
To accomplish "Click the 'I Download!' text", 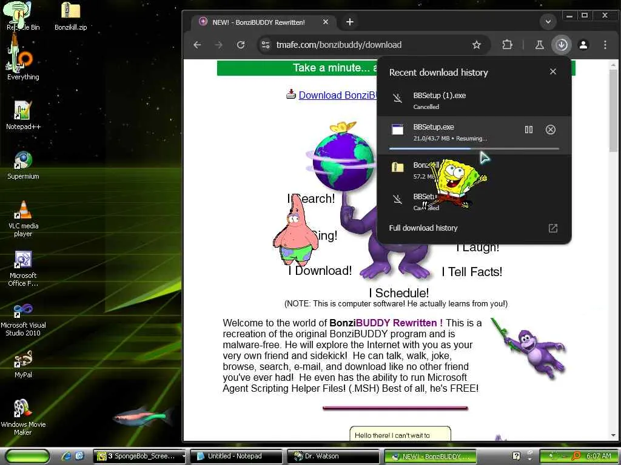I will pos(320,271).
